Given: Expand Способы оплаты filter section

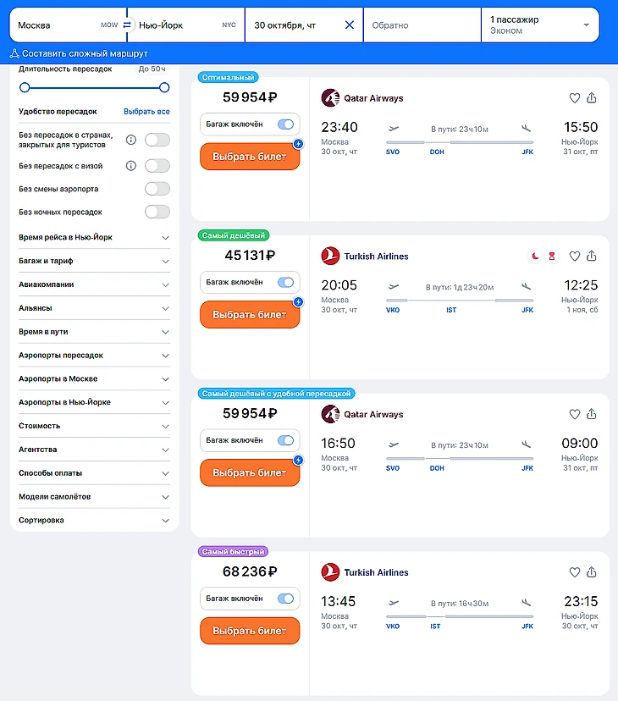Looking at the screenshot, I should (94, 473).
